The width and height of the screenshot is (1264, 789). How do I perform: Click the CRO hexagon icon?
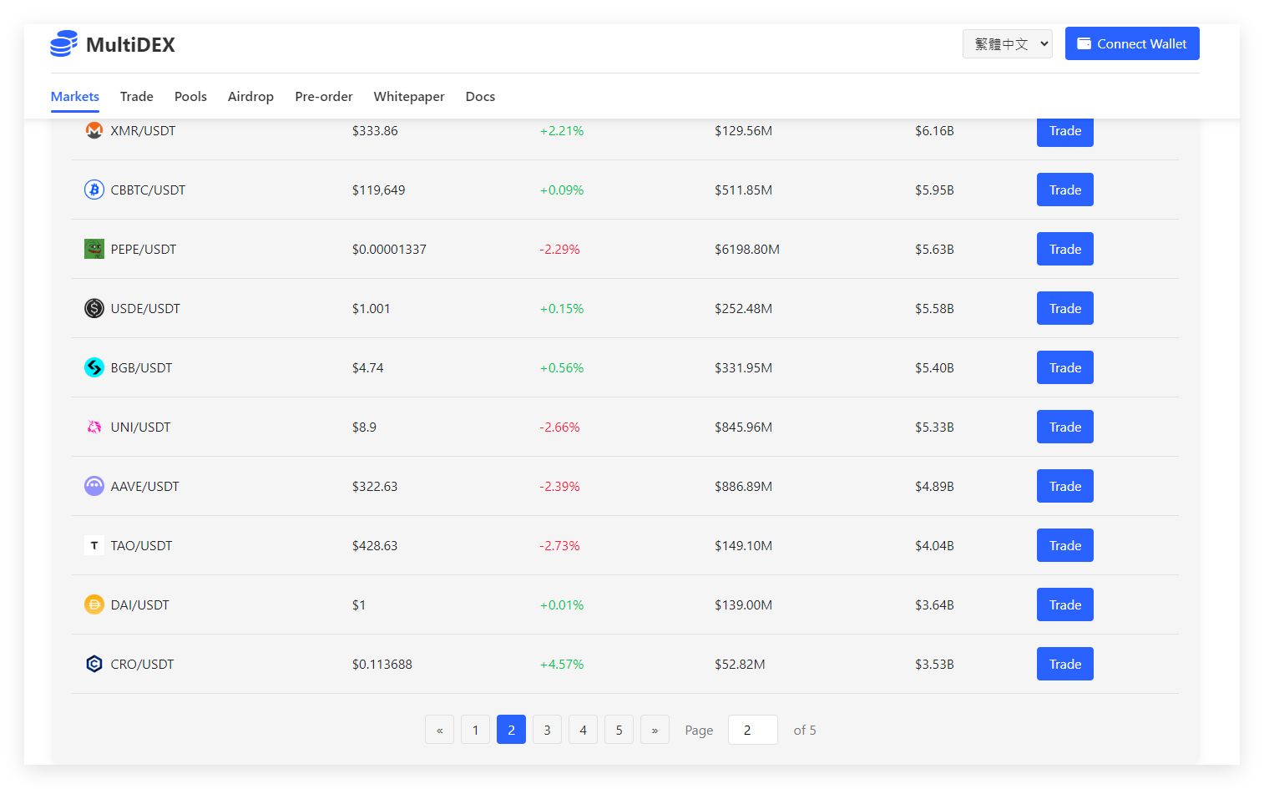[x=94, y=664]
